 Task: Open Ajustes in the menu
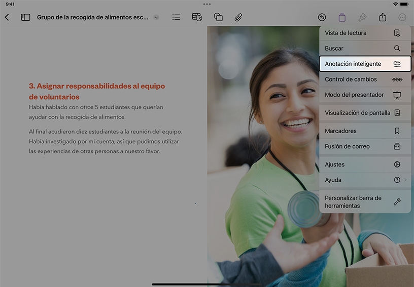pyautogui.click(x=365, y=165)
